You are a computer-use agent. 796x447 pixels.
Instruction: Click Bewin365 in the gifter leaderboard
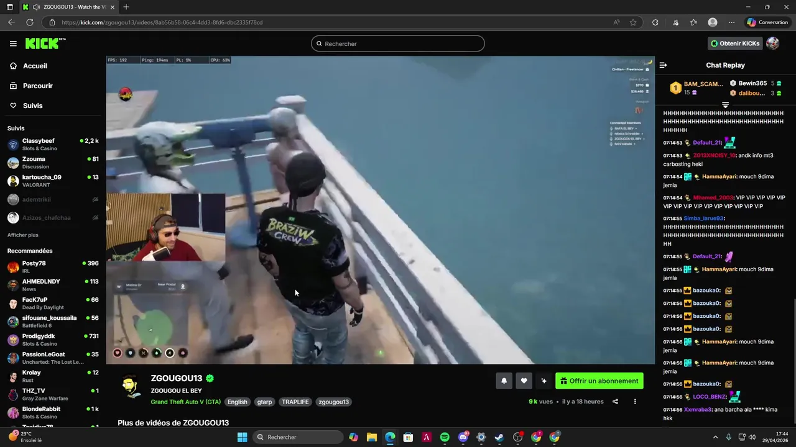[x=752, y=83]
